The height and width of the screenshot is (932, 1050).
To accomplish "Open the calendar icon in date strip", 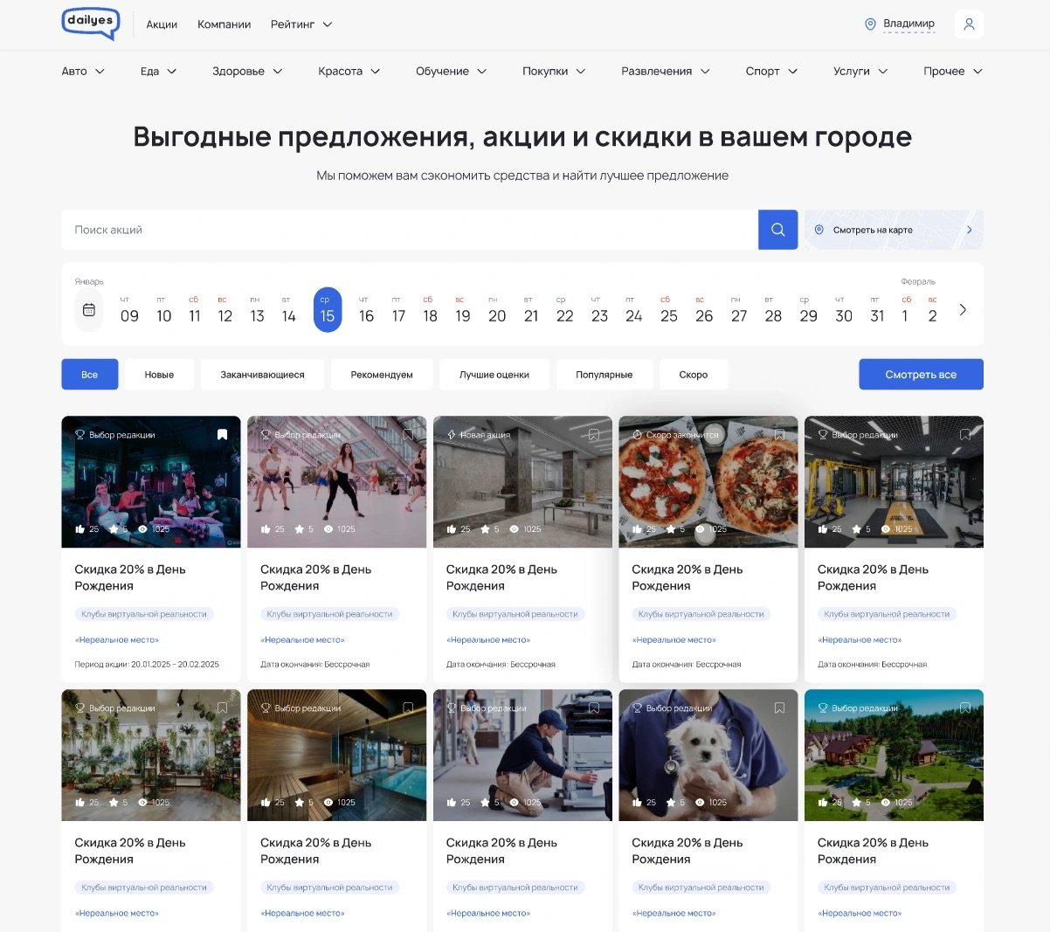I will pyautogui.click(x=89, y=310).
